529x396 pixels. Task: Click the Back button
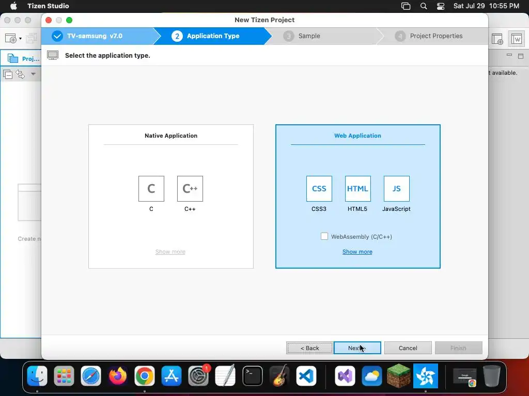click(x=310, y=348)
